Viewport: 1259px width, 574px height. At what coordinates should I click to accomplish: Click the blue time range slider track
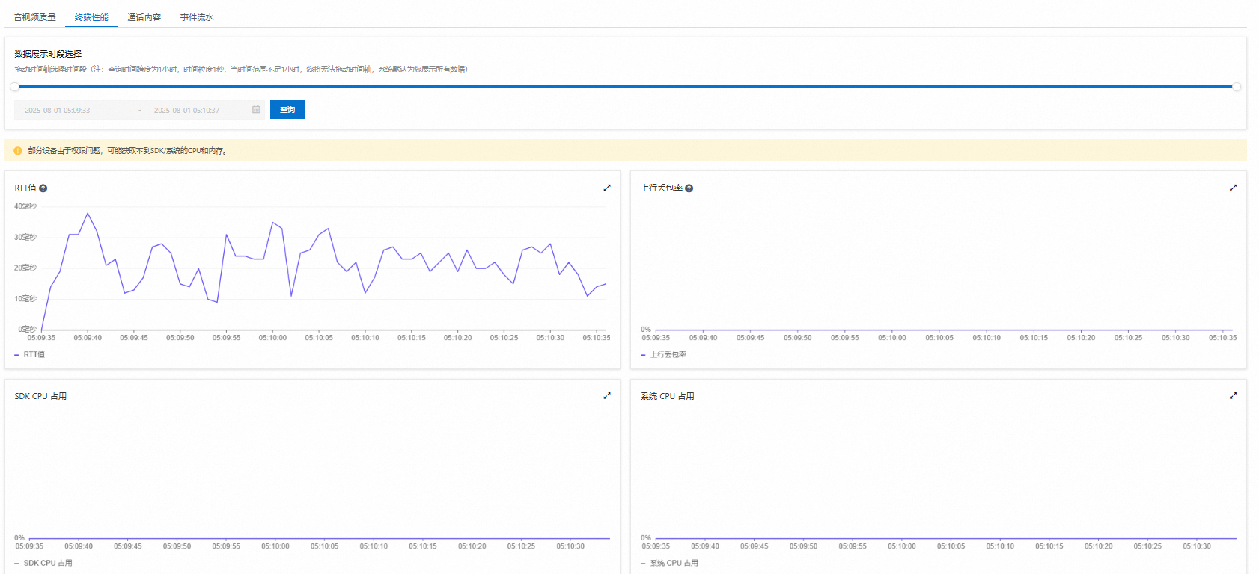pos(625,87)
